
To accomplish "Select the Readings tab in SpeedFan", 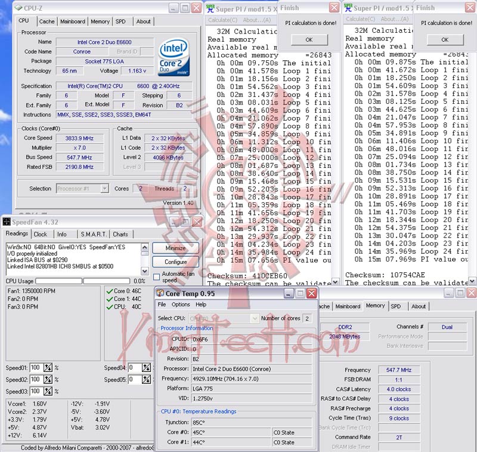I will pos(17,233).
